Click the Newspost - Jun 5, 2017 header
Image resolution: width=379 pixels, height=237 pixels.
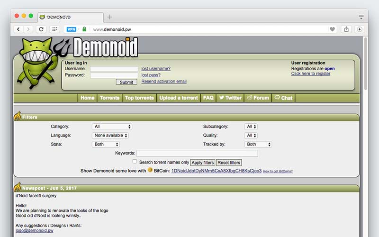186,188
